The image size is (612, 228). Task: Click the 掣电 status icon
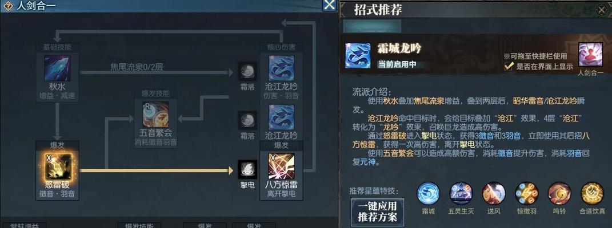click(247, 170)
